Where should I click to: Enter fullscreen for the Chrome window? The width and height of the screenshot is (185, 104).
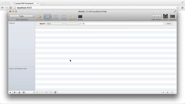click(x=182, y=3)
